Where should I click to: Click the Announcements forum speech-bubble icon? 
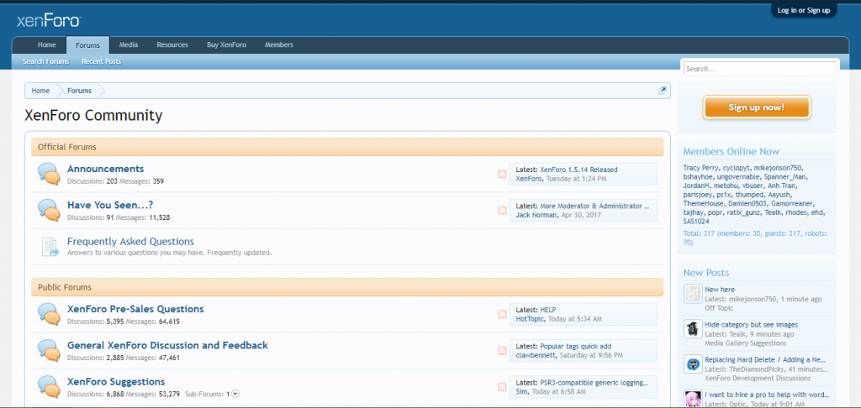(49, 174)
